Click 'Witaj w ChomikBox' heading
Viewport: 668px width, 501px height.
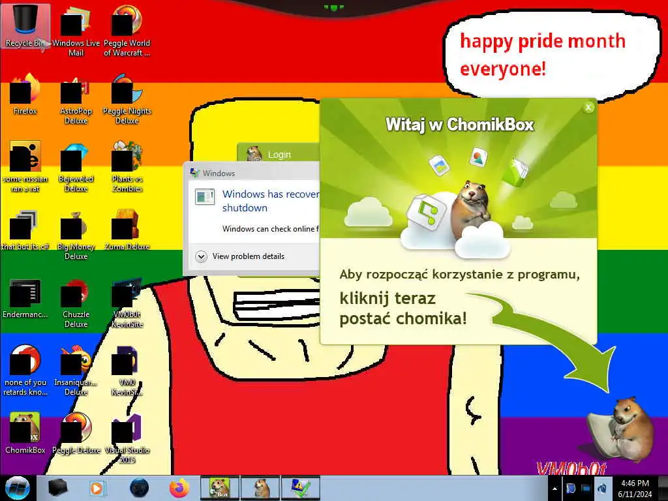coord(460,125)
